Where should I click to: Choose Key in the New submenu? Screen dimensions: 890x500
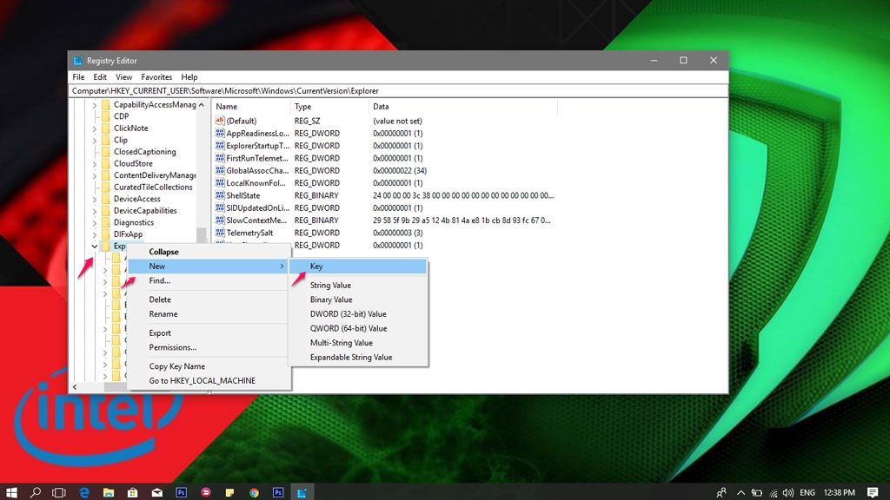coord(357,266)
